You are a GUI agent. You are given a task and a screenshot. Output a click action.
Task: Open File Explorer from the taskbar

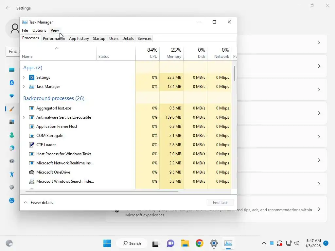[x=185, y=243]
